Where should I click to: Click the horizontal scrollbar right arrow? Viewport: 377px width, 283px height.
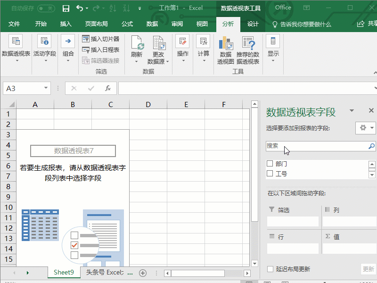247,273
